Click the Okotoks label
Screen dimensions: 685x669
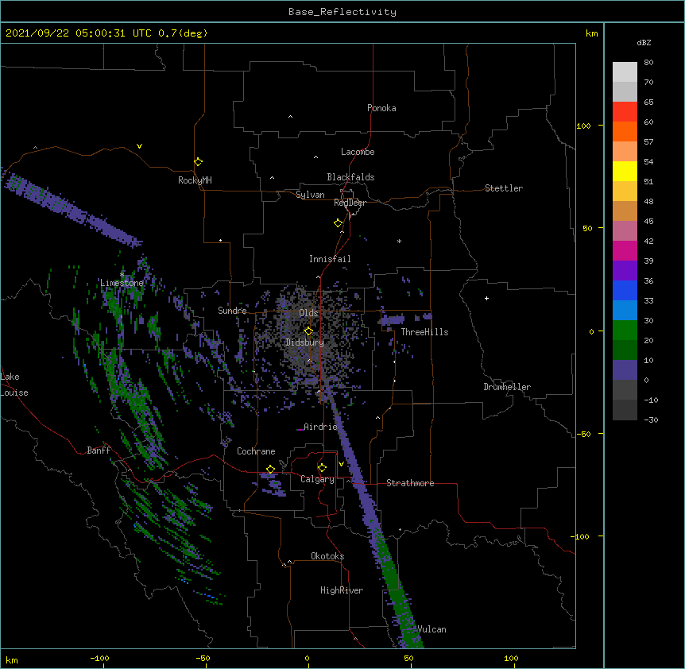[x=327, y=556]
